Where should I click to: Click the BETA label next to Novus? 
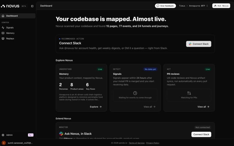pyautogui.click(x=24, y=6)
